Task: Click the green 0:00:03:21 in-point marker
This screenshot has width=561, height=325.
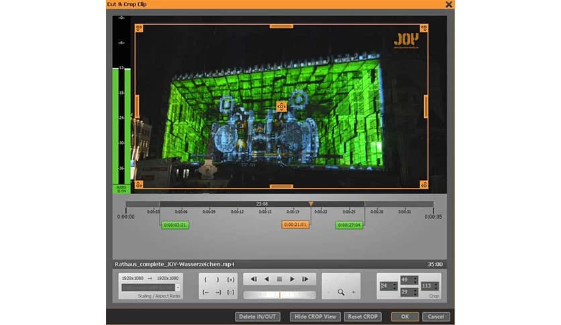Action: click(x=174, y=224)
